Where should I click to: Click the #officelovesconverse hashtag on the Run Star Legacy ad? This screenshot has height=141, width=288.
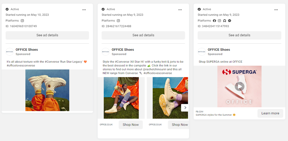coord(21,65)
